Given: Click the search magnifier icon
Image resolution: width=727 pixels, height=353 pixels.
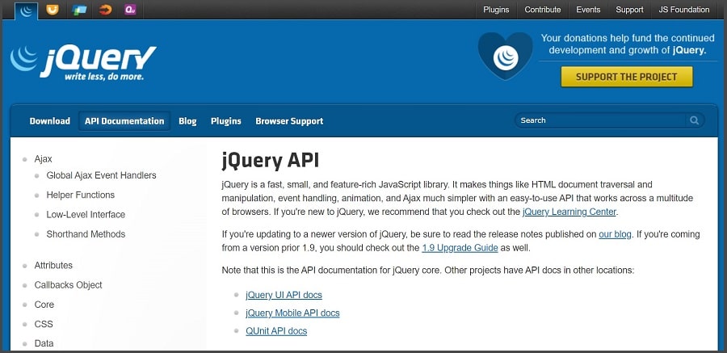Looking at the screenshot, I should tap(694, 120).
